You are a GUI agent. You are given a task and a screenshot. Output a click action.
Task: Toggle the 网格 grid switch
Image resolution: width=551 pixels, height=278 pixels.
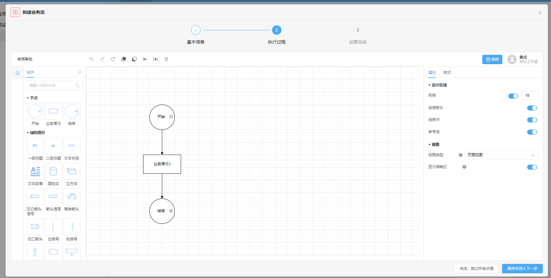tap(513, 96)
